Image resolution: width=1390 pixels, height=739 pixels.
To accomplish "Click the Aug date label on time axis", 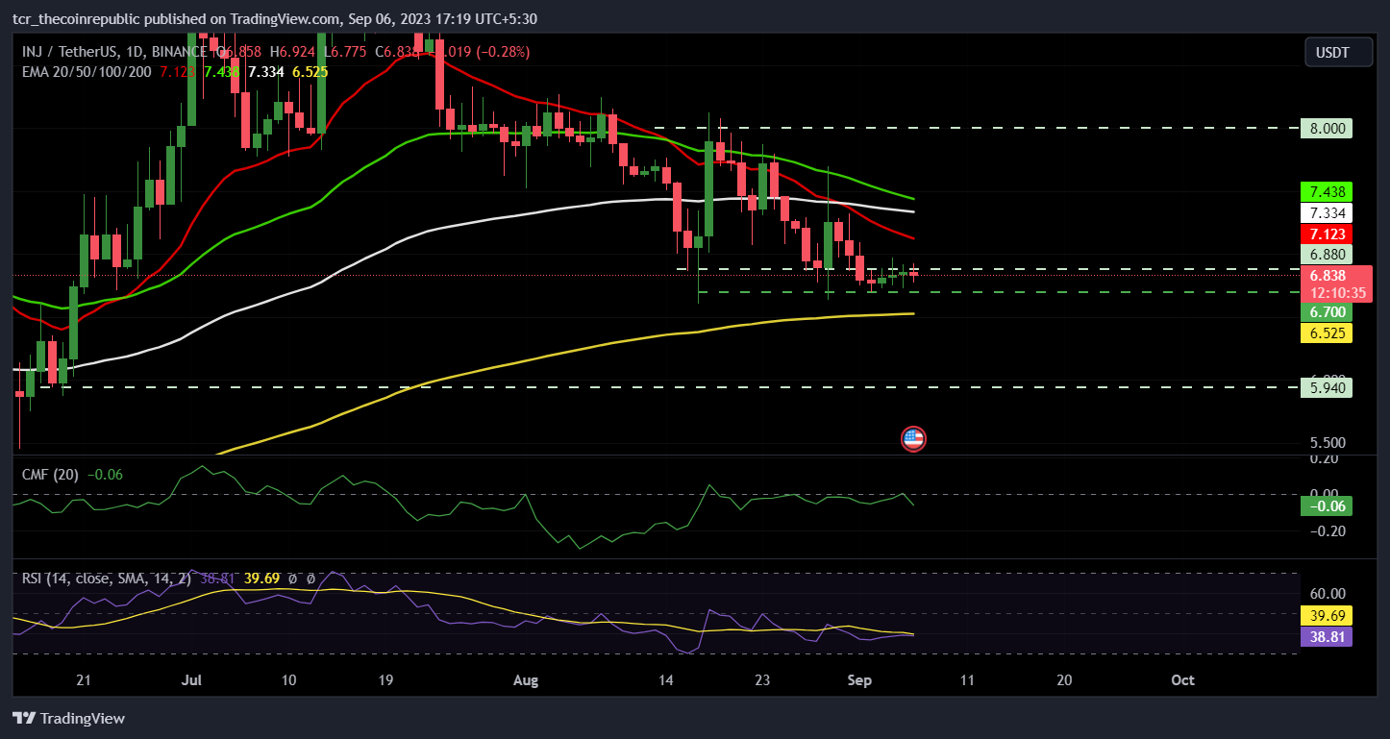I will point(526,679).
